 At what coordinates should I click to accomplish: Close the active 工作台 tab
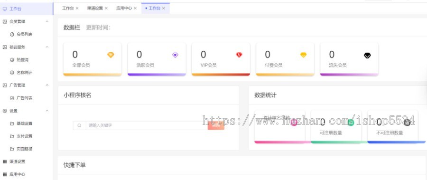pos(163,8)
